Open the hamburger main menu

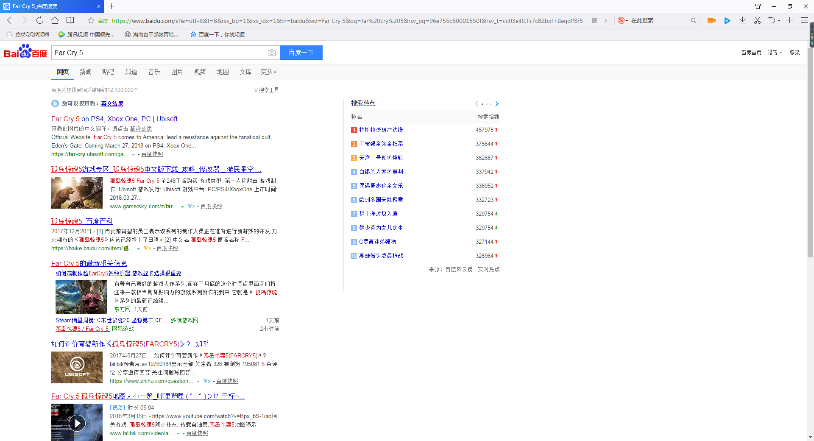pos(804,20)
